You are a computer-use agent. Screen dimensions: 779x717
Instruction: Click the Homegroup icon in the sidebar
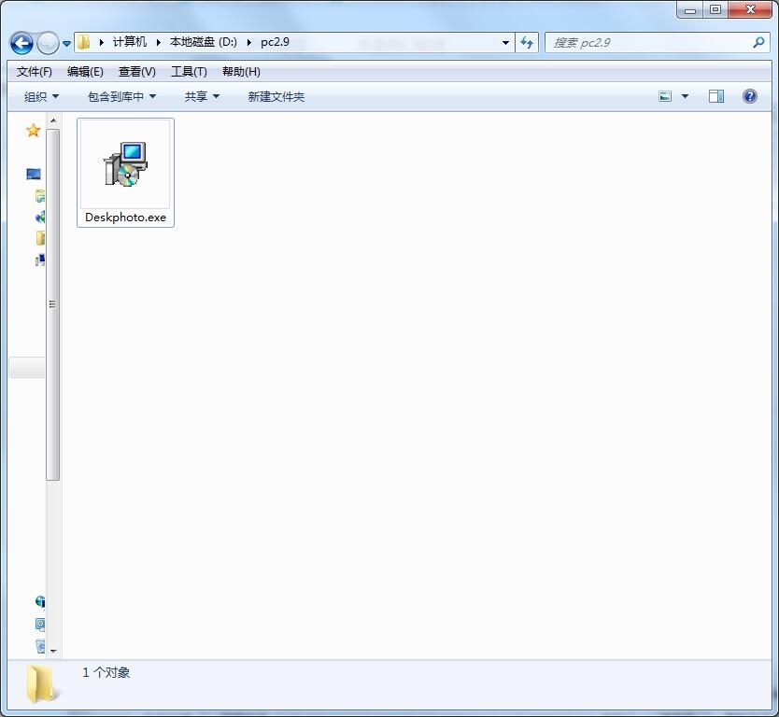tap(40, 217)
